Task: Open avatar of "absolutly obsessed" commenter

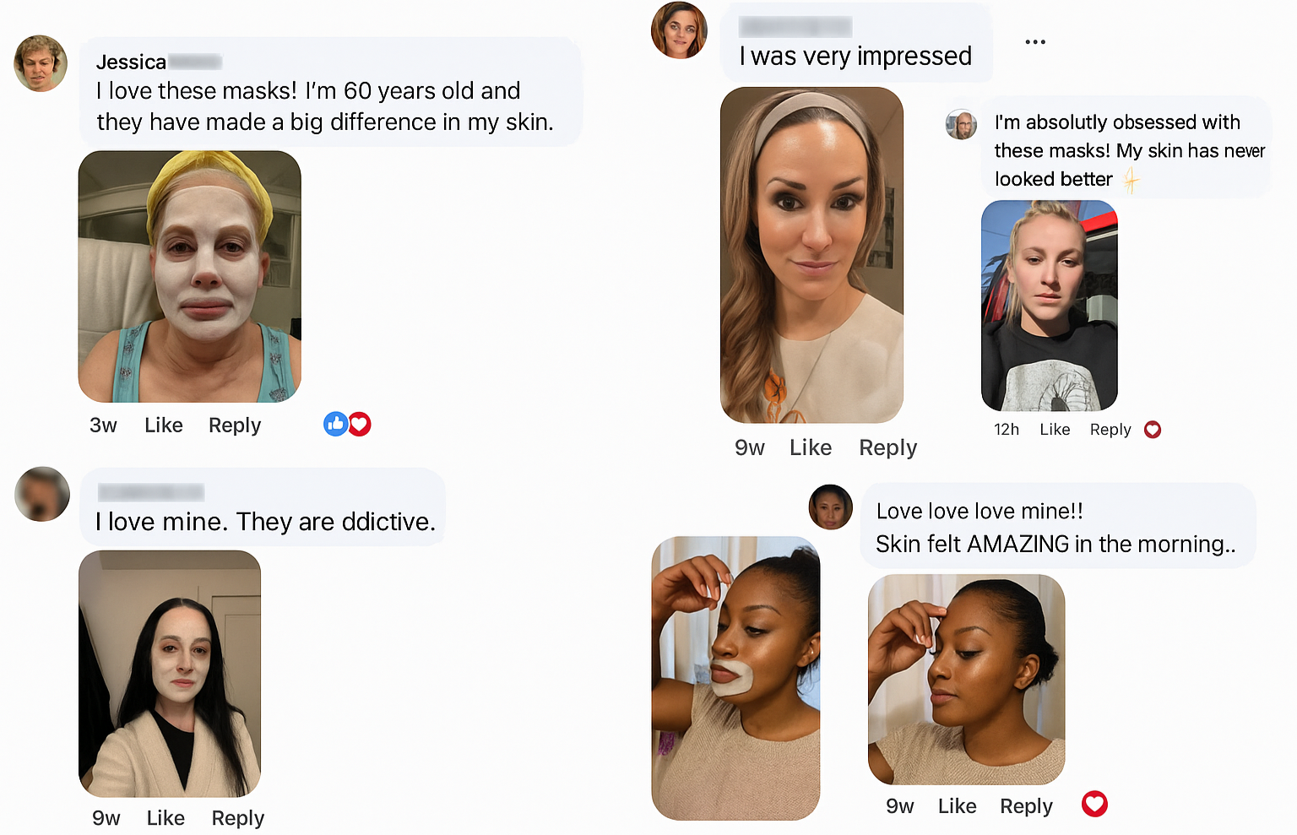Action: [961, 125]
